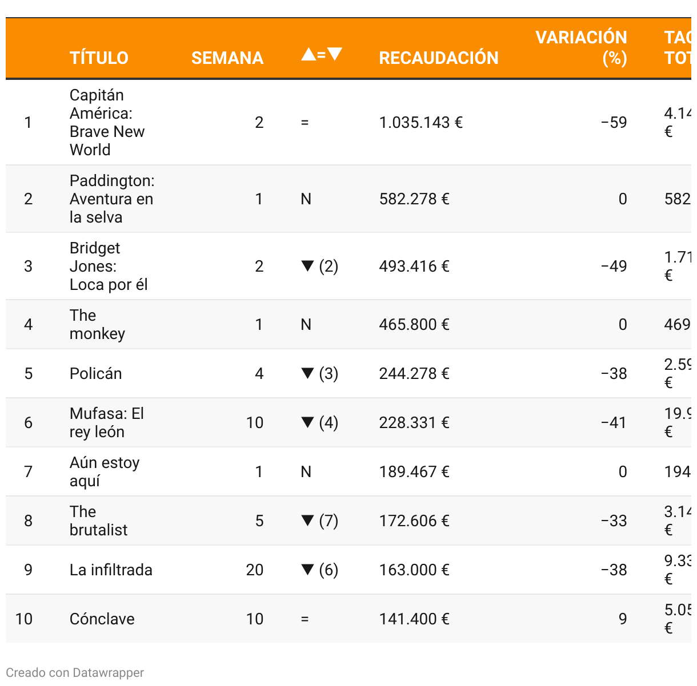
Task: Click the N marker in Paddington row
Action: coord(306,199)
